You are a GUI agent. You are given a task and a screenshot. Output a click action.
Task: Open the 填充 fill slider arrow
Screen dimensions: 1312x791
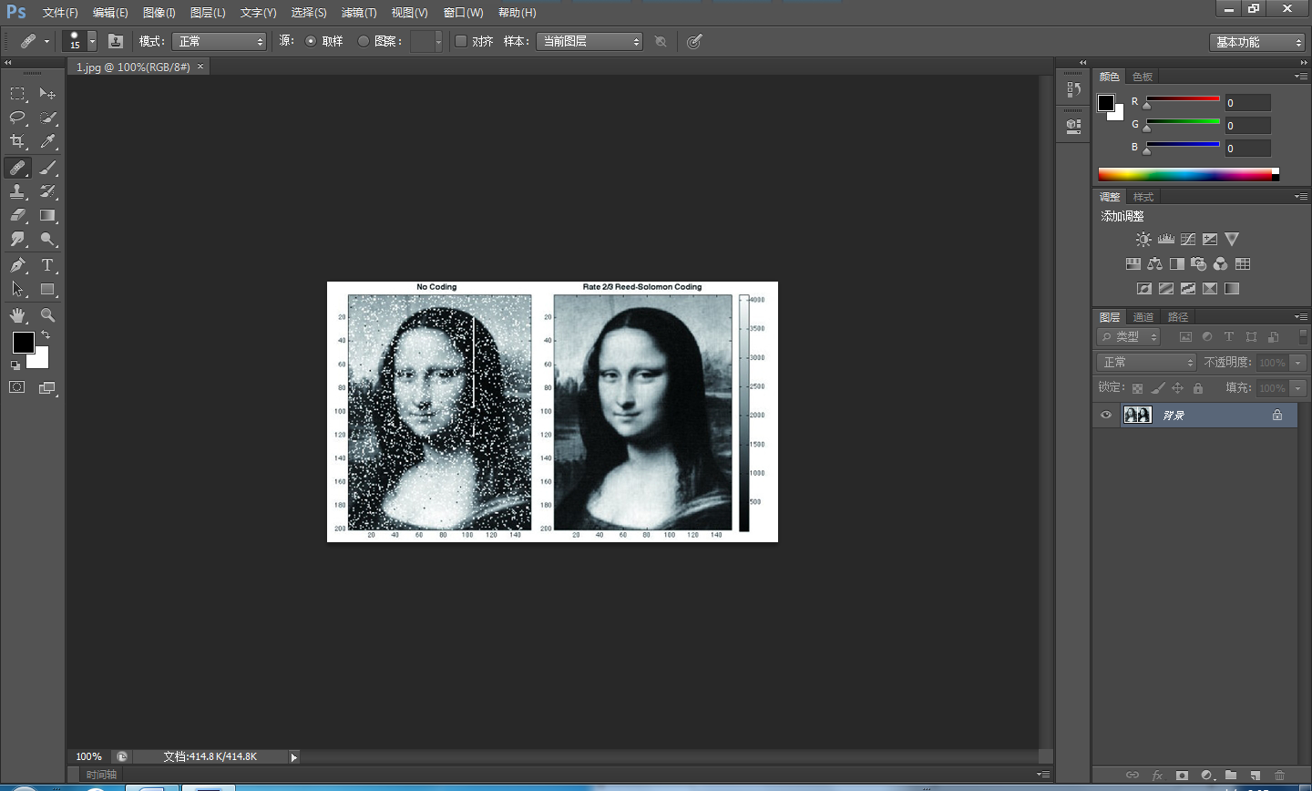click(x=1298, y=388)
